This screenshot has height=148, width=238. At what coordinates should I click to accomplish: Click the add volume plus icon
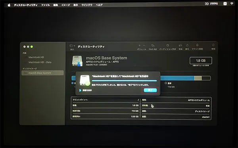[140, 45]
